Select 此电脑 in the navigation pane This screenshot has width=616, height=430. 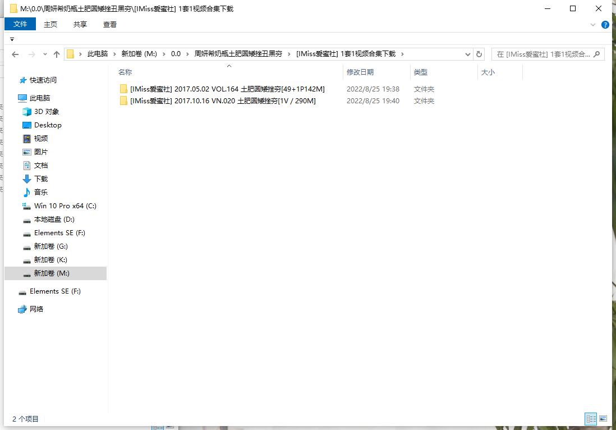click(x=40, y=98)
